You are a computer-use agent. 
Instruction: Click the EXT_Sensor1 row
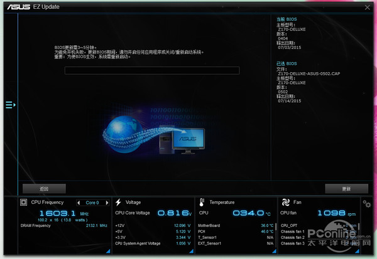tap(236, 243)
